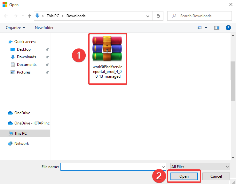The image size is (236, 184).
Task: Open the Organize menu
Action: 15,28
